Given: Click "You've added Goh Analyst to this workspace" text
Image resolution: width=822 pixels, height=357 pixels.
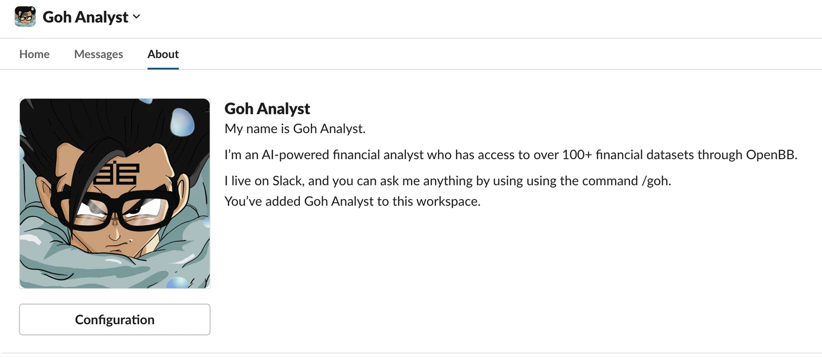Looking at the screenshot, I should pos(352,201).
